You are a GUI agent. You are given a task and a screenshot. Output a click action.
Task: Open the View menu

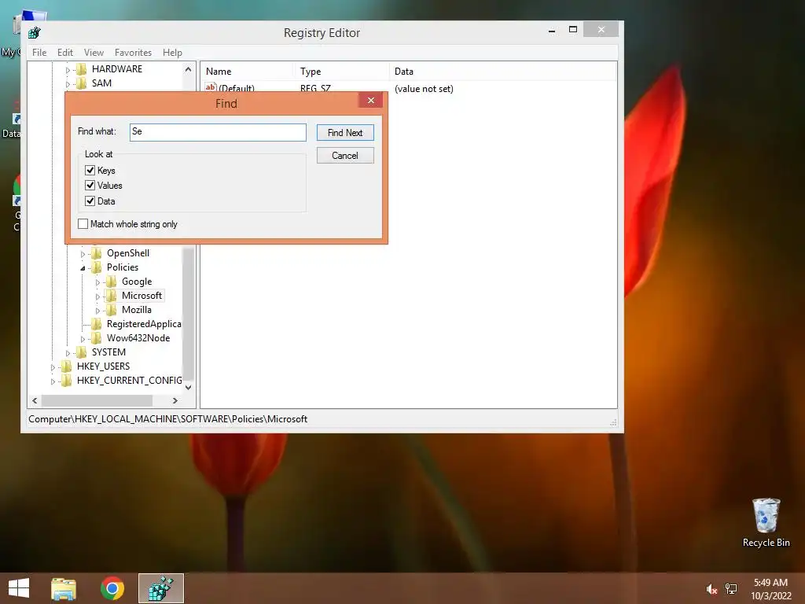click(94, 53)
